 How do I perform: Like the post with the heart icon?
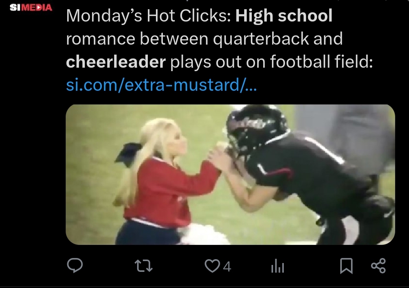(212, 266)
